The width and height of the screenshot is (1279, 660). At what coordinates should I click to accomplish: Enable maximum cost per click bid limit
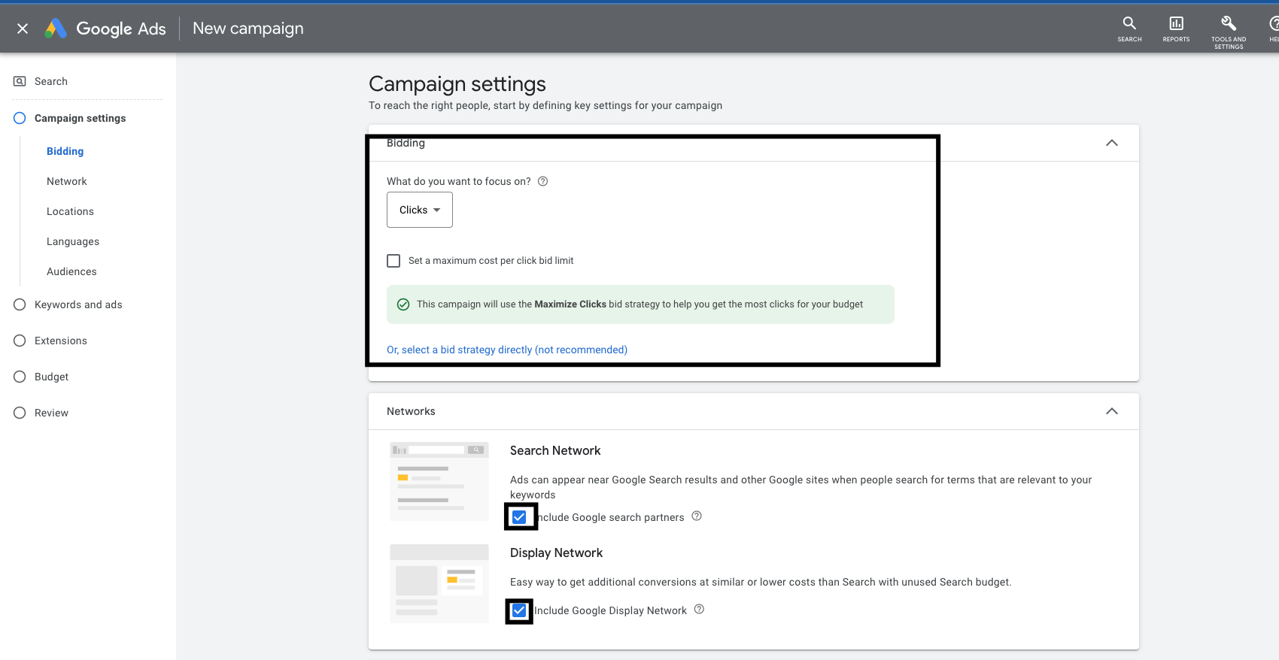(393, 261)
